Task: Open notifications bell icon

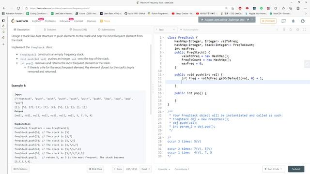Action: pos(293,21)
